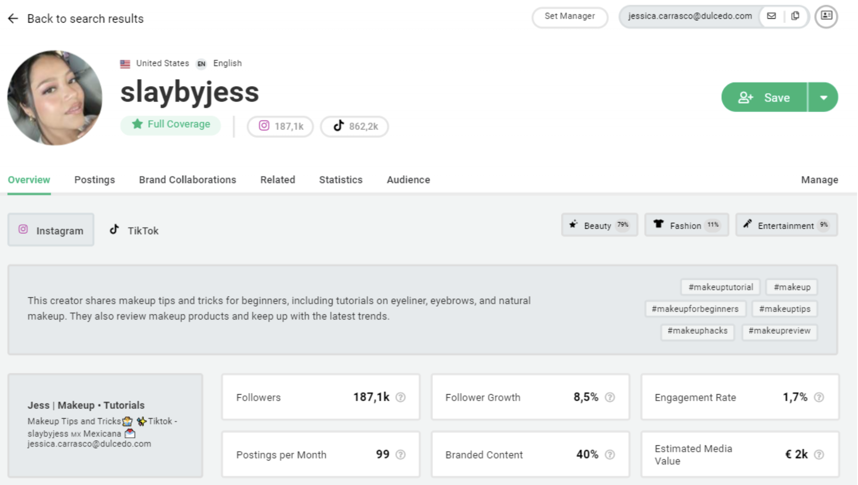Viewport: 858px width, 485px height.
Task: Switch to the Audience tab
Action: coord(408,180)
